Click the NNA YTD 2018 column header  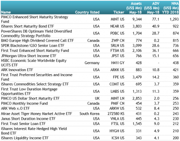(170, 8)
